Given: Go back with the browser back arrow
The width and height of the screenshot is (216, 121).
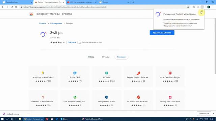Looking at the screenshot, I should (x=3, y=7).
